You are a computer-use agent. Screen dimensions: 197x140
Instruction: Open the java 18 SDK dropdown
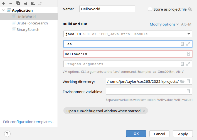click(x=189, y=34)
